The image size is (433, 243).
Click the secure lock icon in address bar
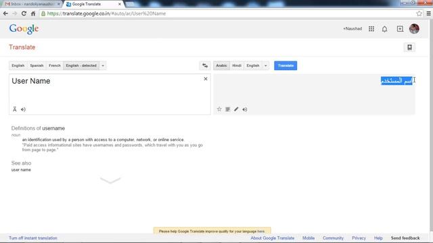click(43, 13)
